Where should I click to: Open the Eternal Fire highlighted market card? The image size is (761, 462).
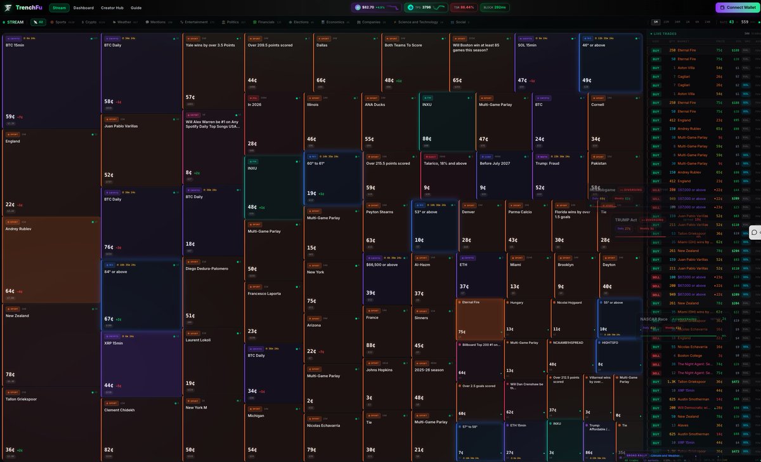(480, 318)
